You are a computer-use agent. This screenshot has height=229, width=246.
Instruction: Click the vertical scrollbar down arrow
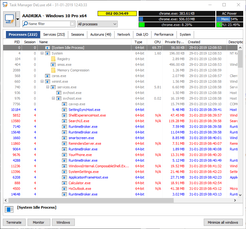(240, 195)
